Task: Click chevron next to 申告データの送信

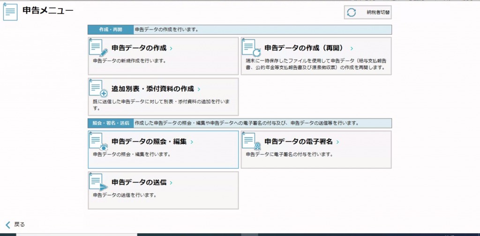Action: (x=171, y=183)
